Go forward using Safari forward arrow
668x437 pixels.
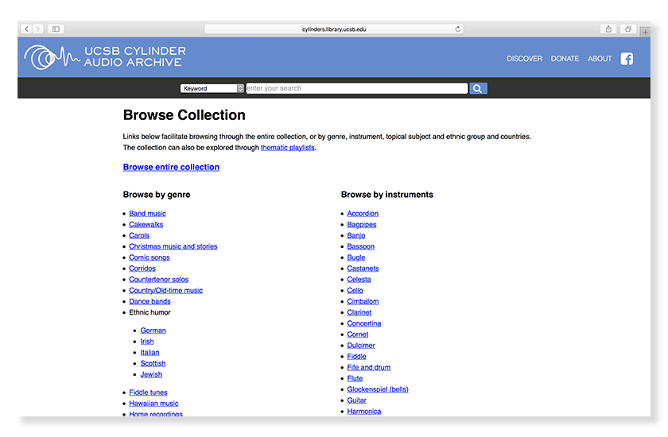38,29
